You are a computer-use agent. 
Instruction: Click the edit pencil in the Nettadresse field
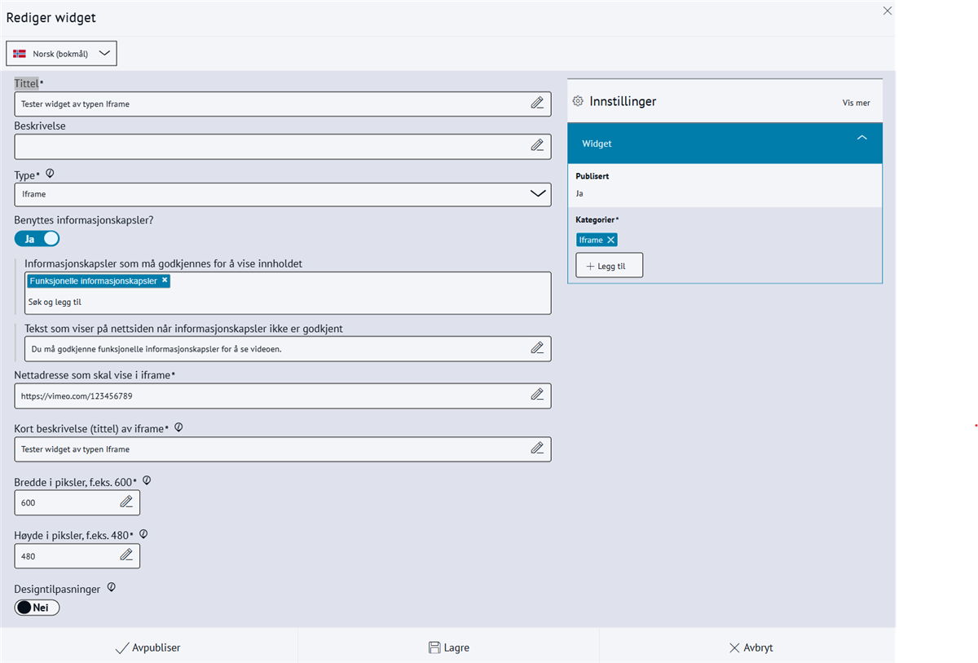click(537, 395)
